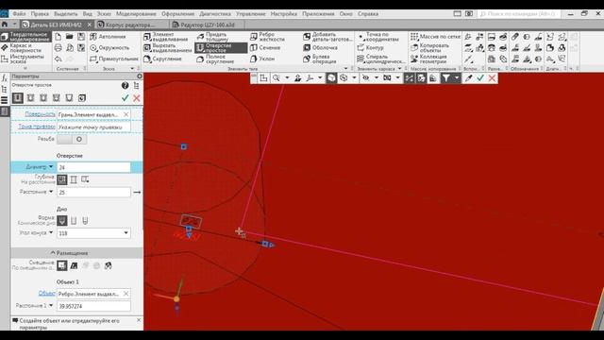Image resolution: width=604 pixels, height=340 pixels.
Task: Open the Расстояние parameter dropdown arrow
Action: click(x=51, y=192)
